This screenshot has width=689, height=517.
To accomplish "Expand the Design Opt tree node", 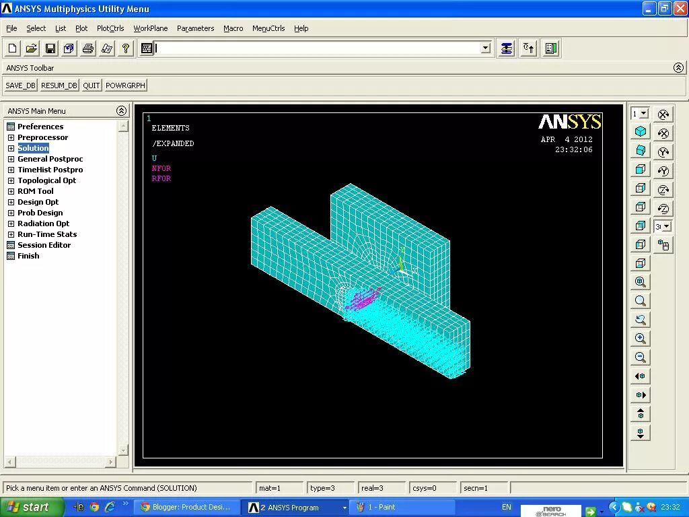I will tap(11, 202).
